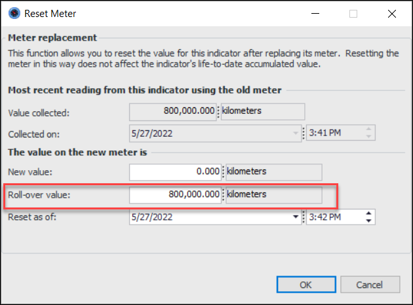Click 'Most recent reading' section heading
413x305 pixels.
[145, 90]
